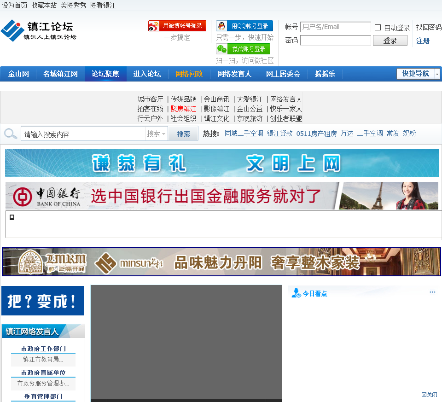Go to 进入论坛 nav tab
Screen dimensions: 442x402
147,74
